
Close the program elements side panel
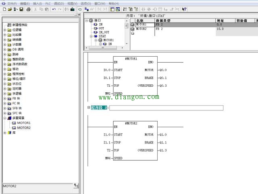[79, 14]
